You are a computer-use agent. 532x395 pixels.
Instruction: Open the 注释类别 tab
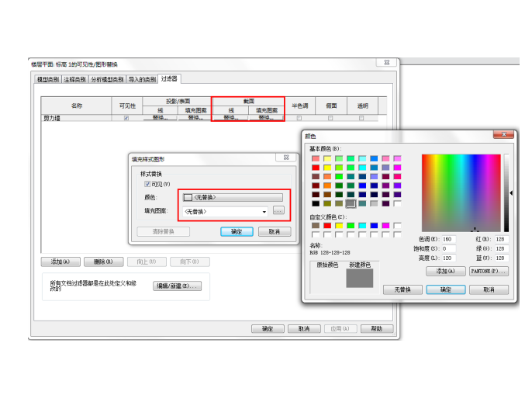pos(75,79)
